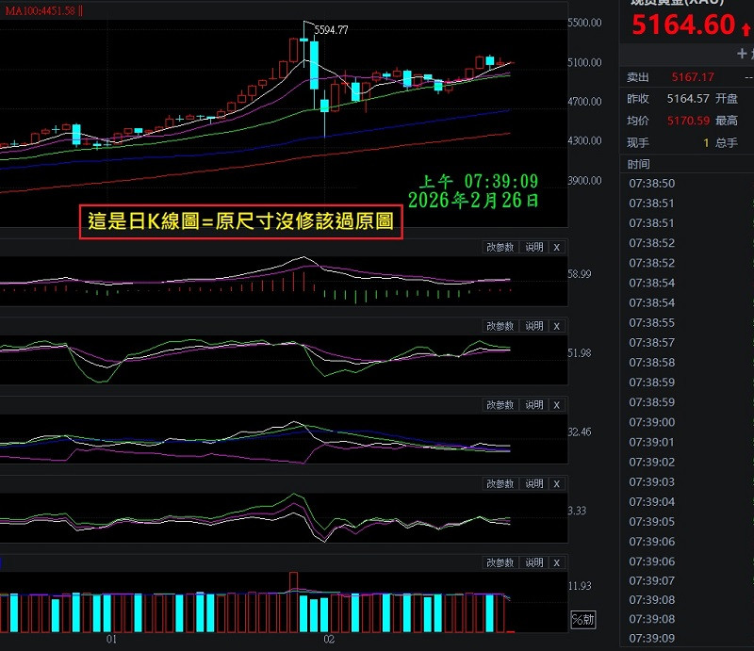Click 改参数 on the fourth indicator panel
This screenshot has height=651, width=754.
tap(500, 483)
